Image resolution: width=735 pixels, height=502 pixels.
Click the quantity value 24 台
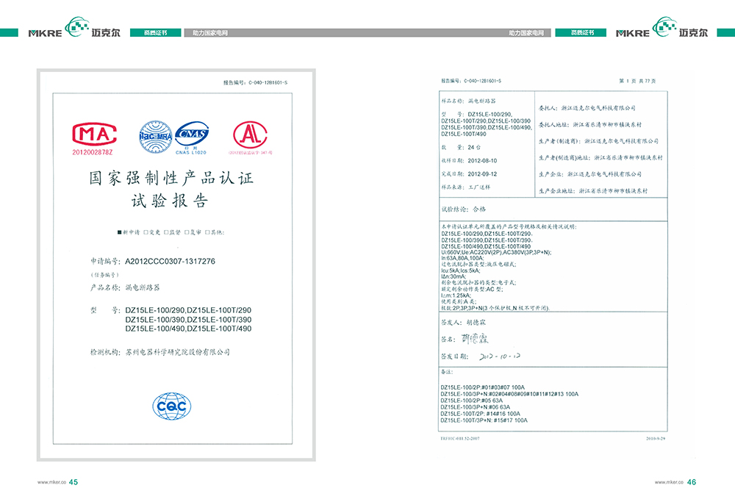(x=474, y=147)
